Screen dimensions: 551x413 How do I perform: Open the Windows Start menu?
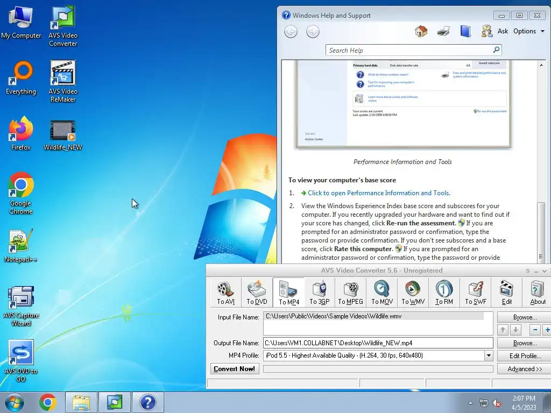15,402
